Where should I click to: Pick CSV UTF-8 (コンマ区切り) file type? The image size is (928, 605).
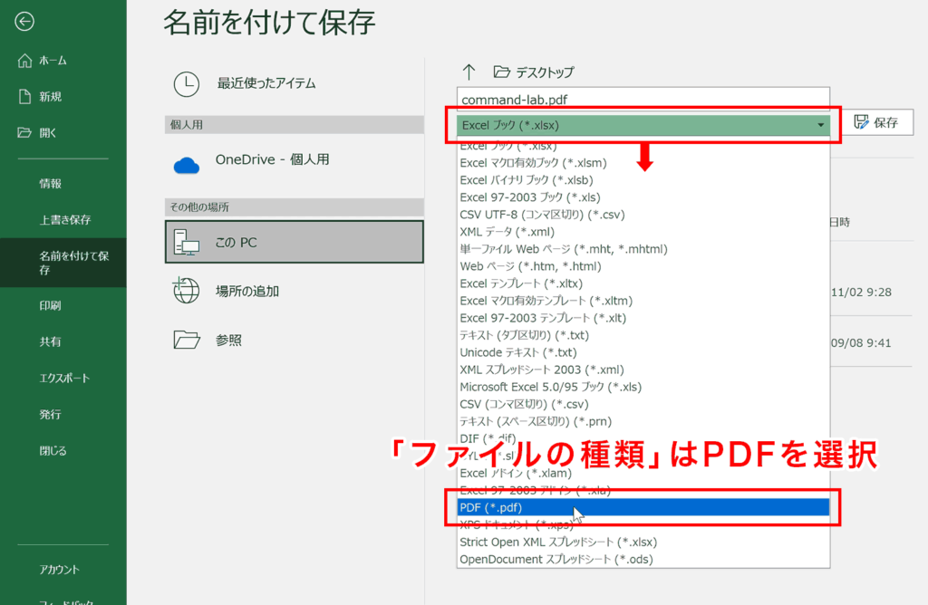tap(643, 214)
